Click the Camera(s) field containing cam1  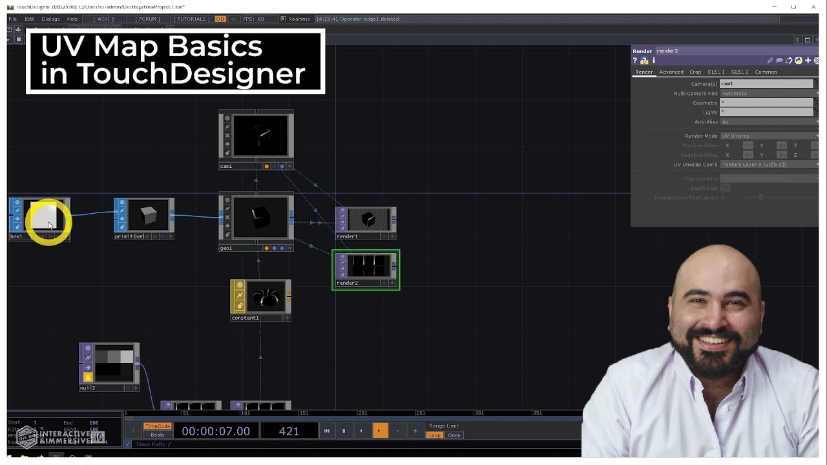click(766, 84)
